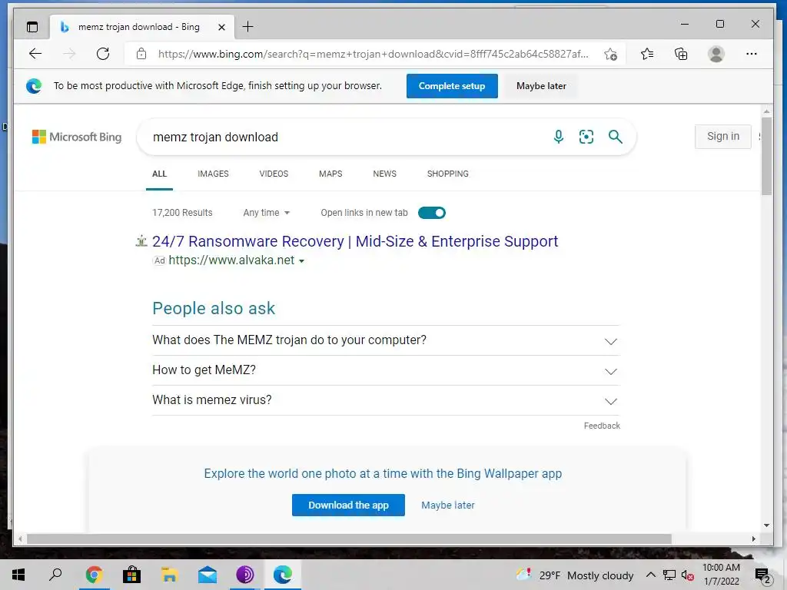
Task: Open Mail app from taskbar
Action: (207, 575)
